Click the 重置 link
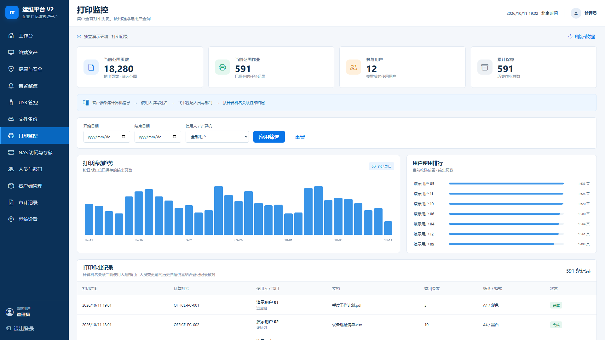This screenshot has height=340, width=605. pyautogui.click(x=300, y=137)
